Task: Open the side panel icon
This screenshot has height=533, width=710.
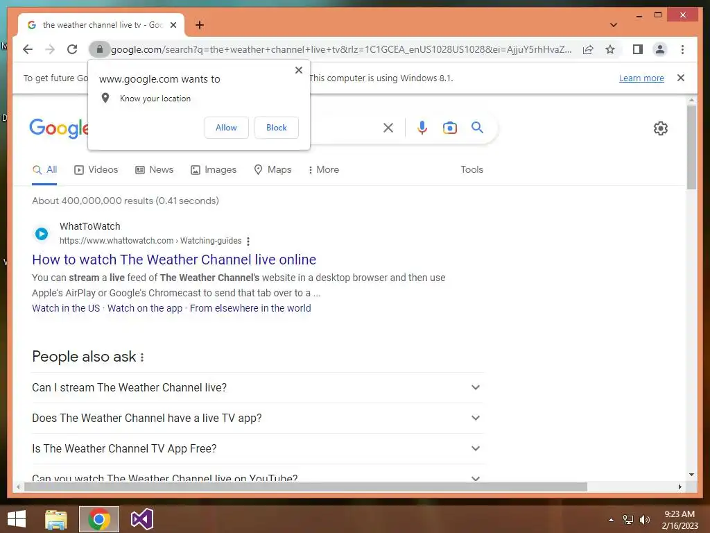Action: 638,49
